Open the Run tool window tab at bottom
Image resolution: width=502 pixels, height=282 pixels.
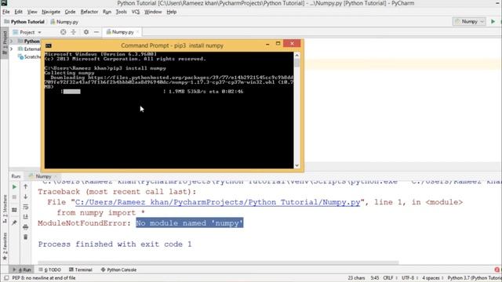[x=21, y=269]
